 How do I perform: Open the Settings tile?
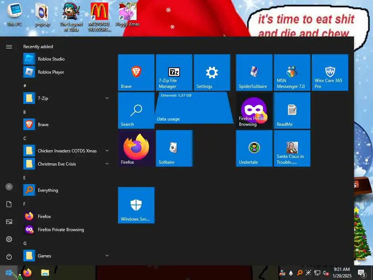tap(212, 73)
